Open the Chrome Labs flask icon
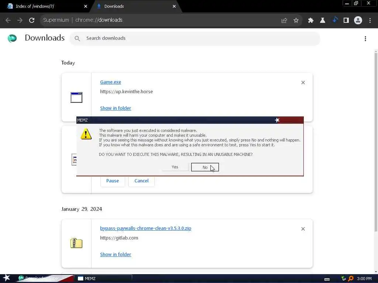The image size is (378, 283). click(323, 21)
